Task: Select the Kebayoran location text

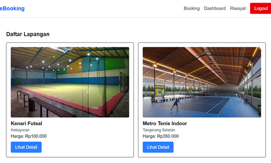Action: point(20,130)
